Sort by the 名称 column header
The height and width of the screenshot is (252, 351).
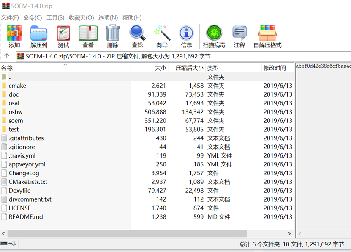pos(65,68)
